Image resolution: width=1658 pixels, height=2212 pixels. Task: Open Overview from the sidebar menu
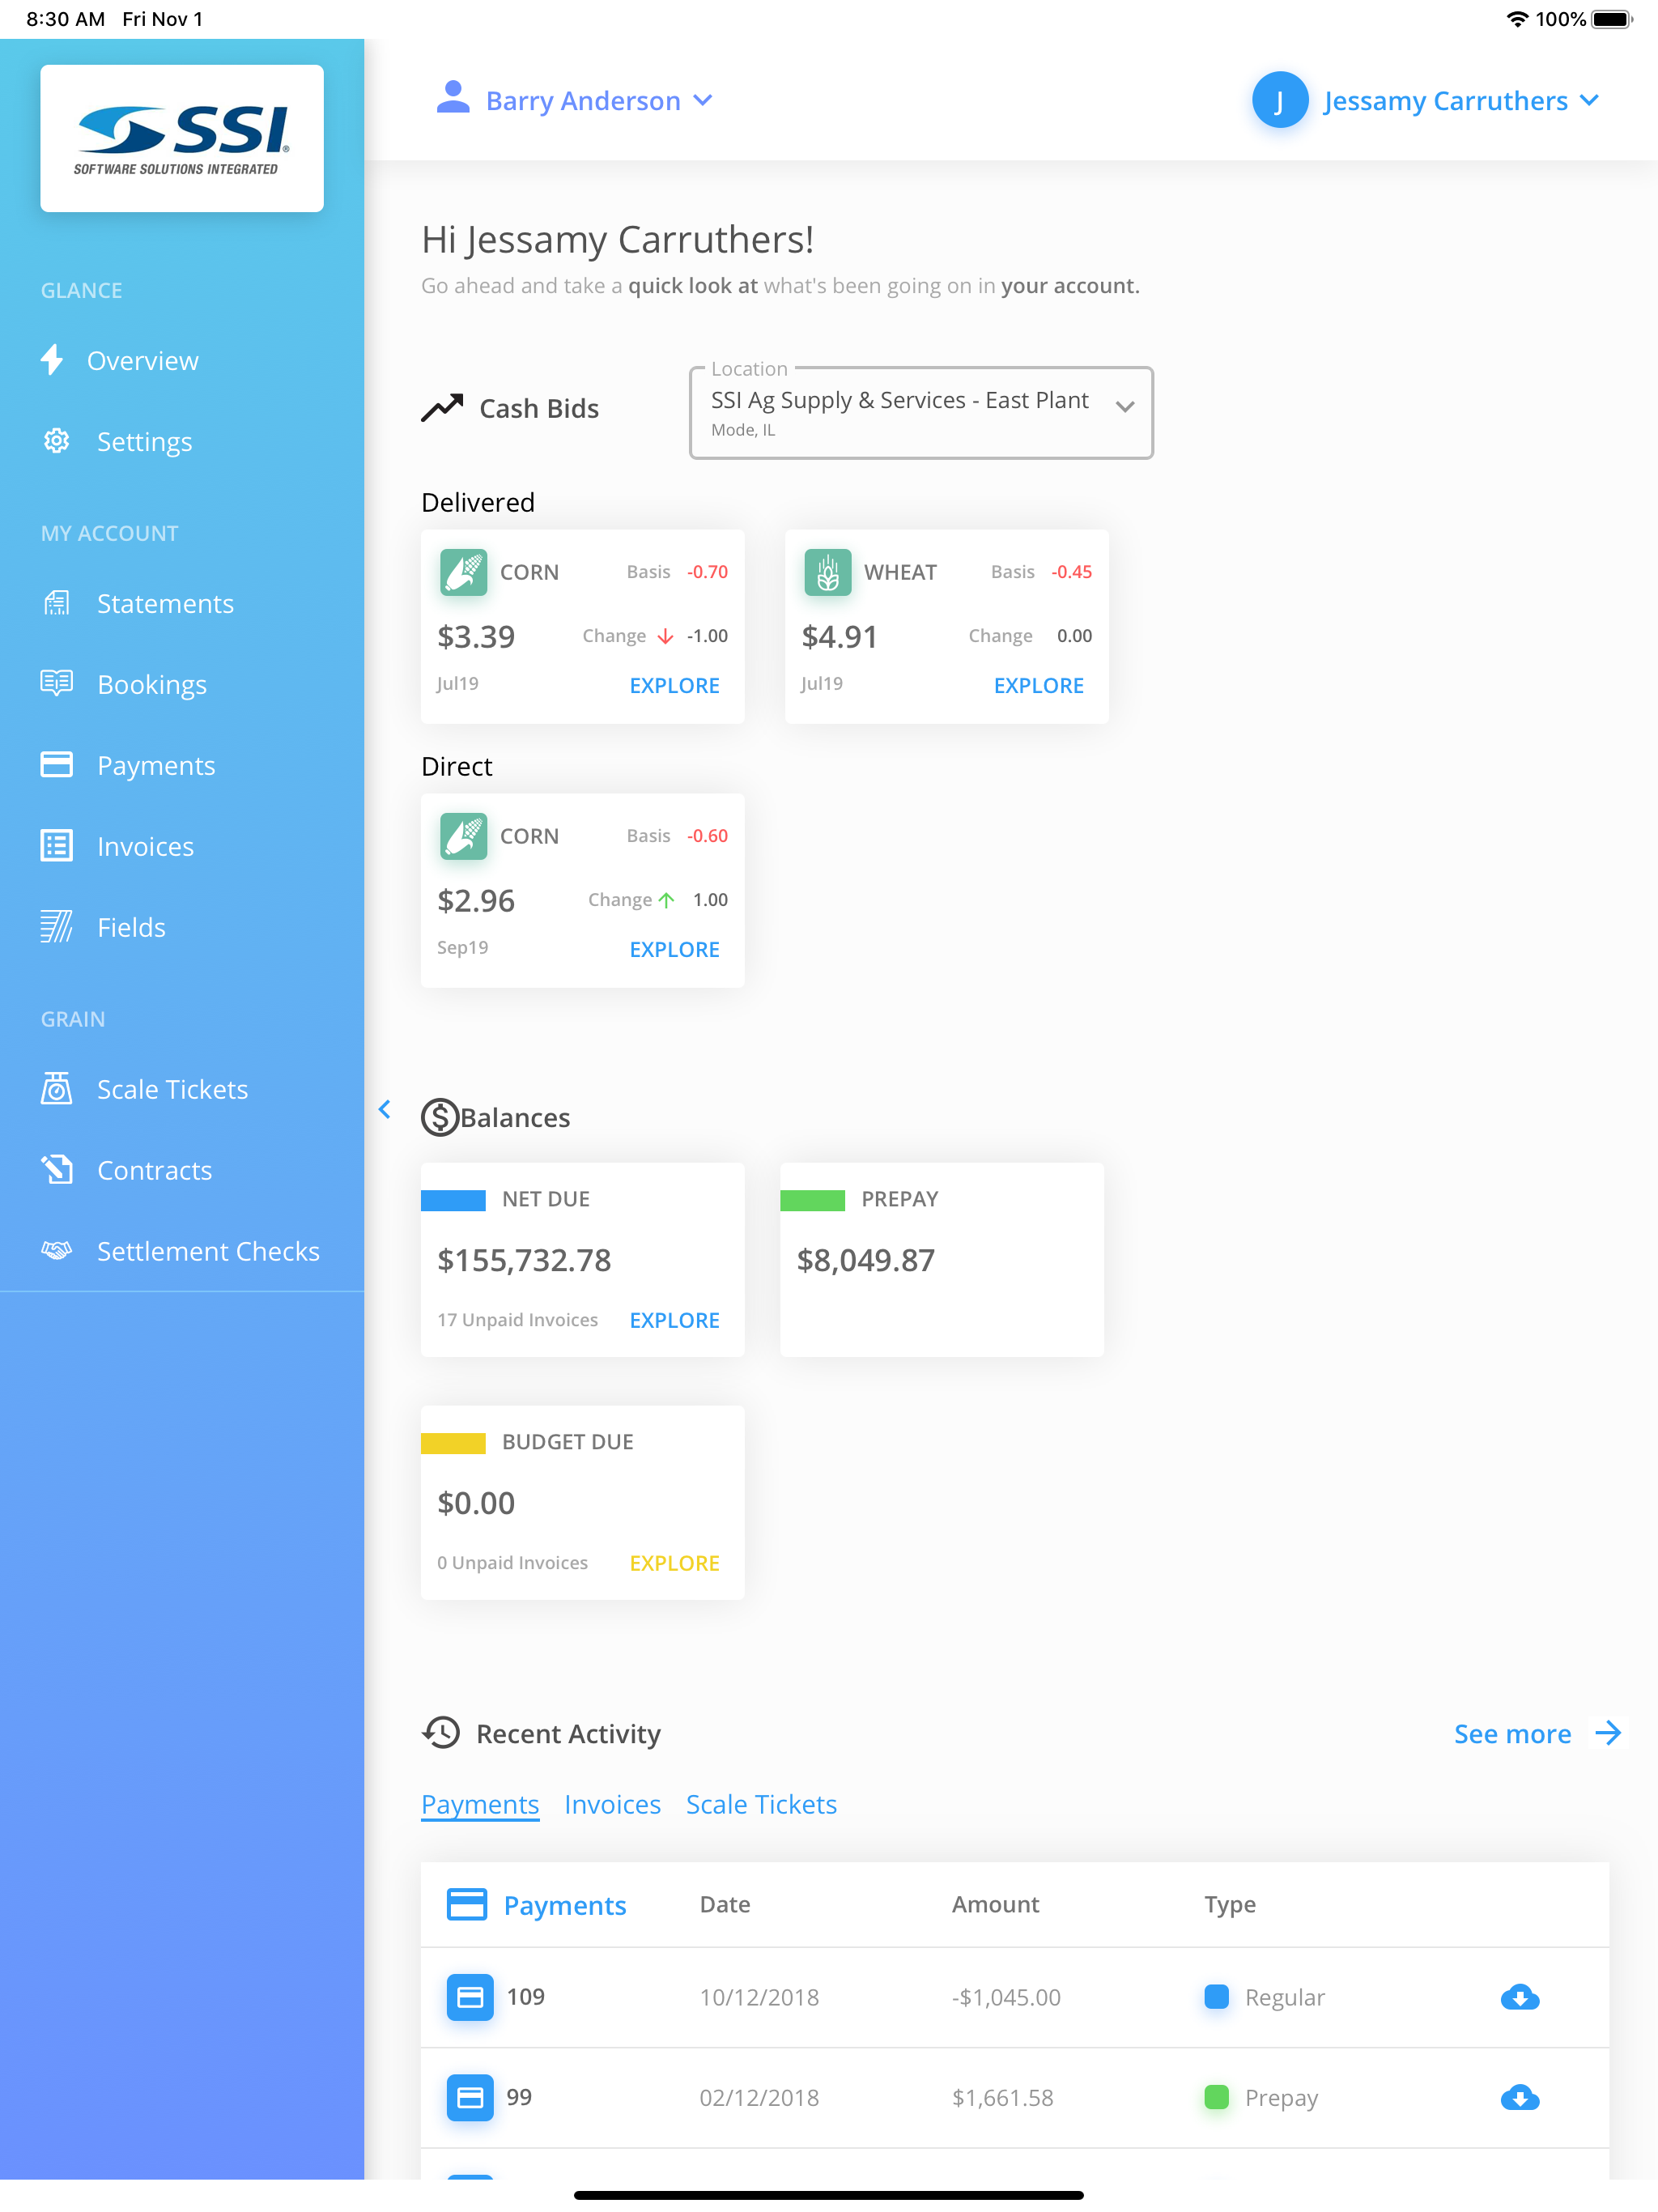[x=143, y=361]
